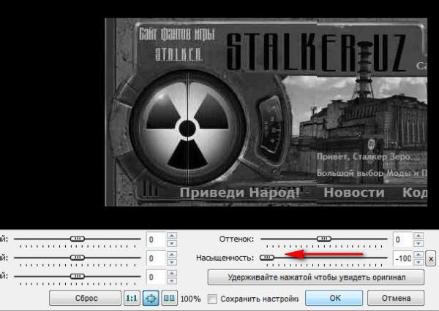Click the 100% zoom level text

(x=191, y=299)
